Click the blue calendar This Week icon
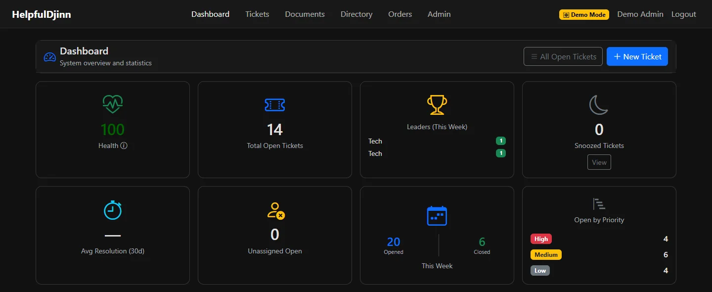Screen dimensions: 712x292 [x=437, y=216]
